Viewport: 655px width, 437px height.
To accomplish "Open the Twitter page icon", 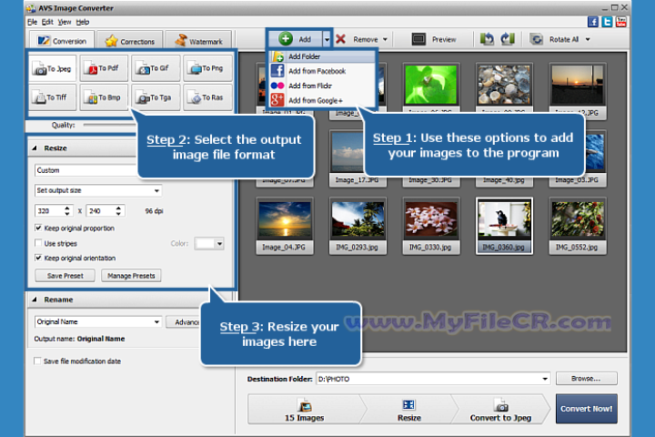I will [x=607, y=22].
